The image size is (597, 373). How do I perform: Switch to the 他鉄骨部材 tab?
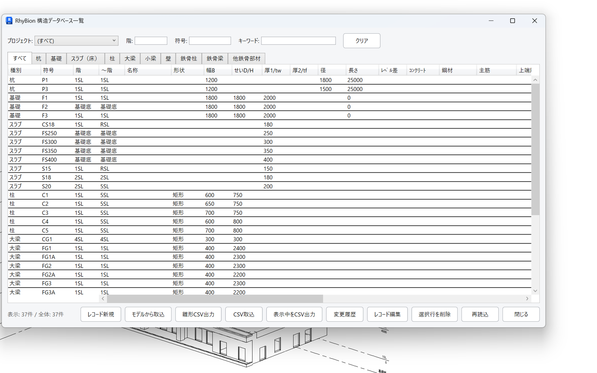(x=247, y=59)
